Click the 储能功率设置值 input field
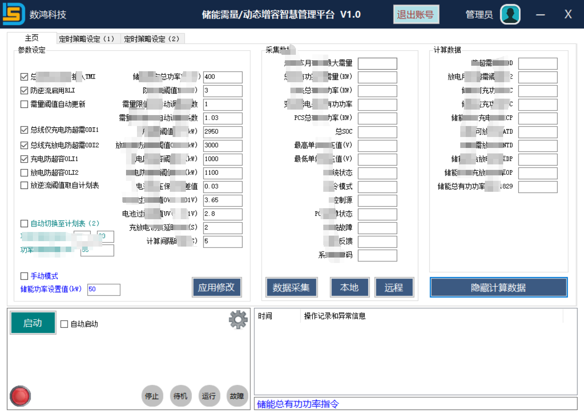This screenshot has width=584, height=416. pos(104,290)
